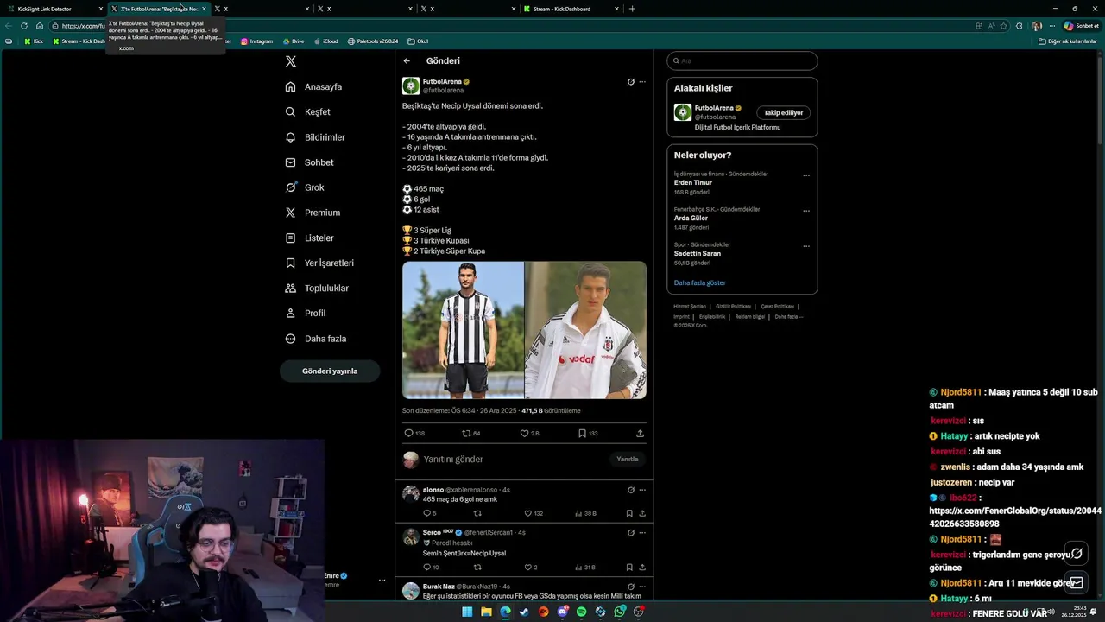Click Grok icon on Burak Naz reply
1105x622 pixels.
point(630,587)
